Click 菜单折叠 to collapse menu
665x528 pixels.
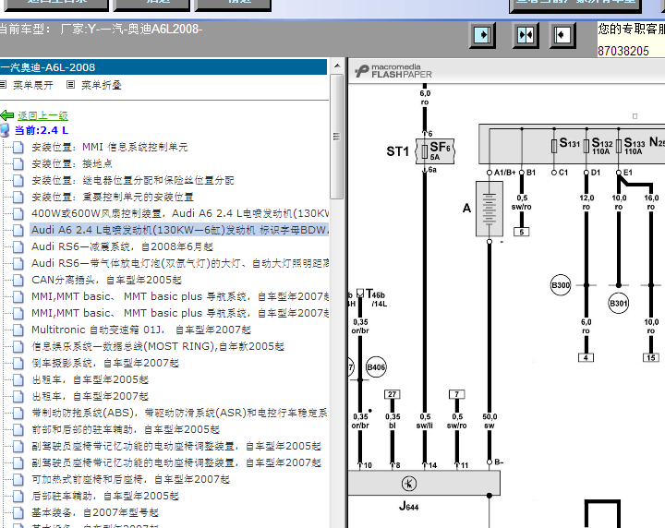pos(102,85)
